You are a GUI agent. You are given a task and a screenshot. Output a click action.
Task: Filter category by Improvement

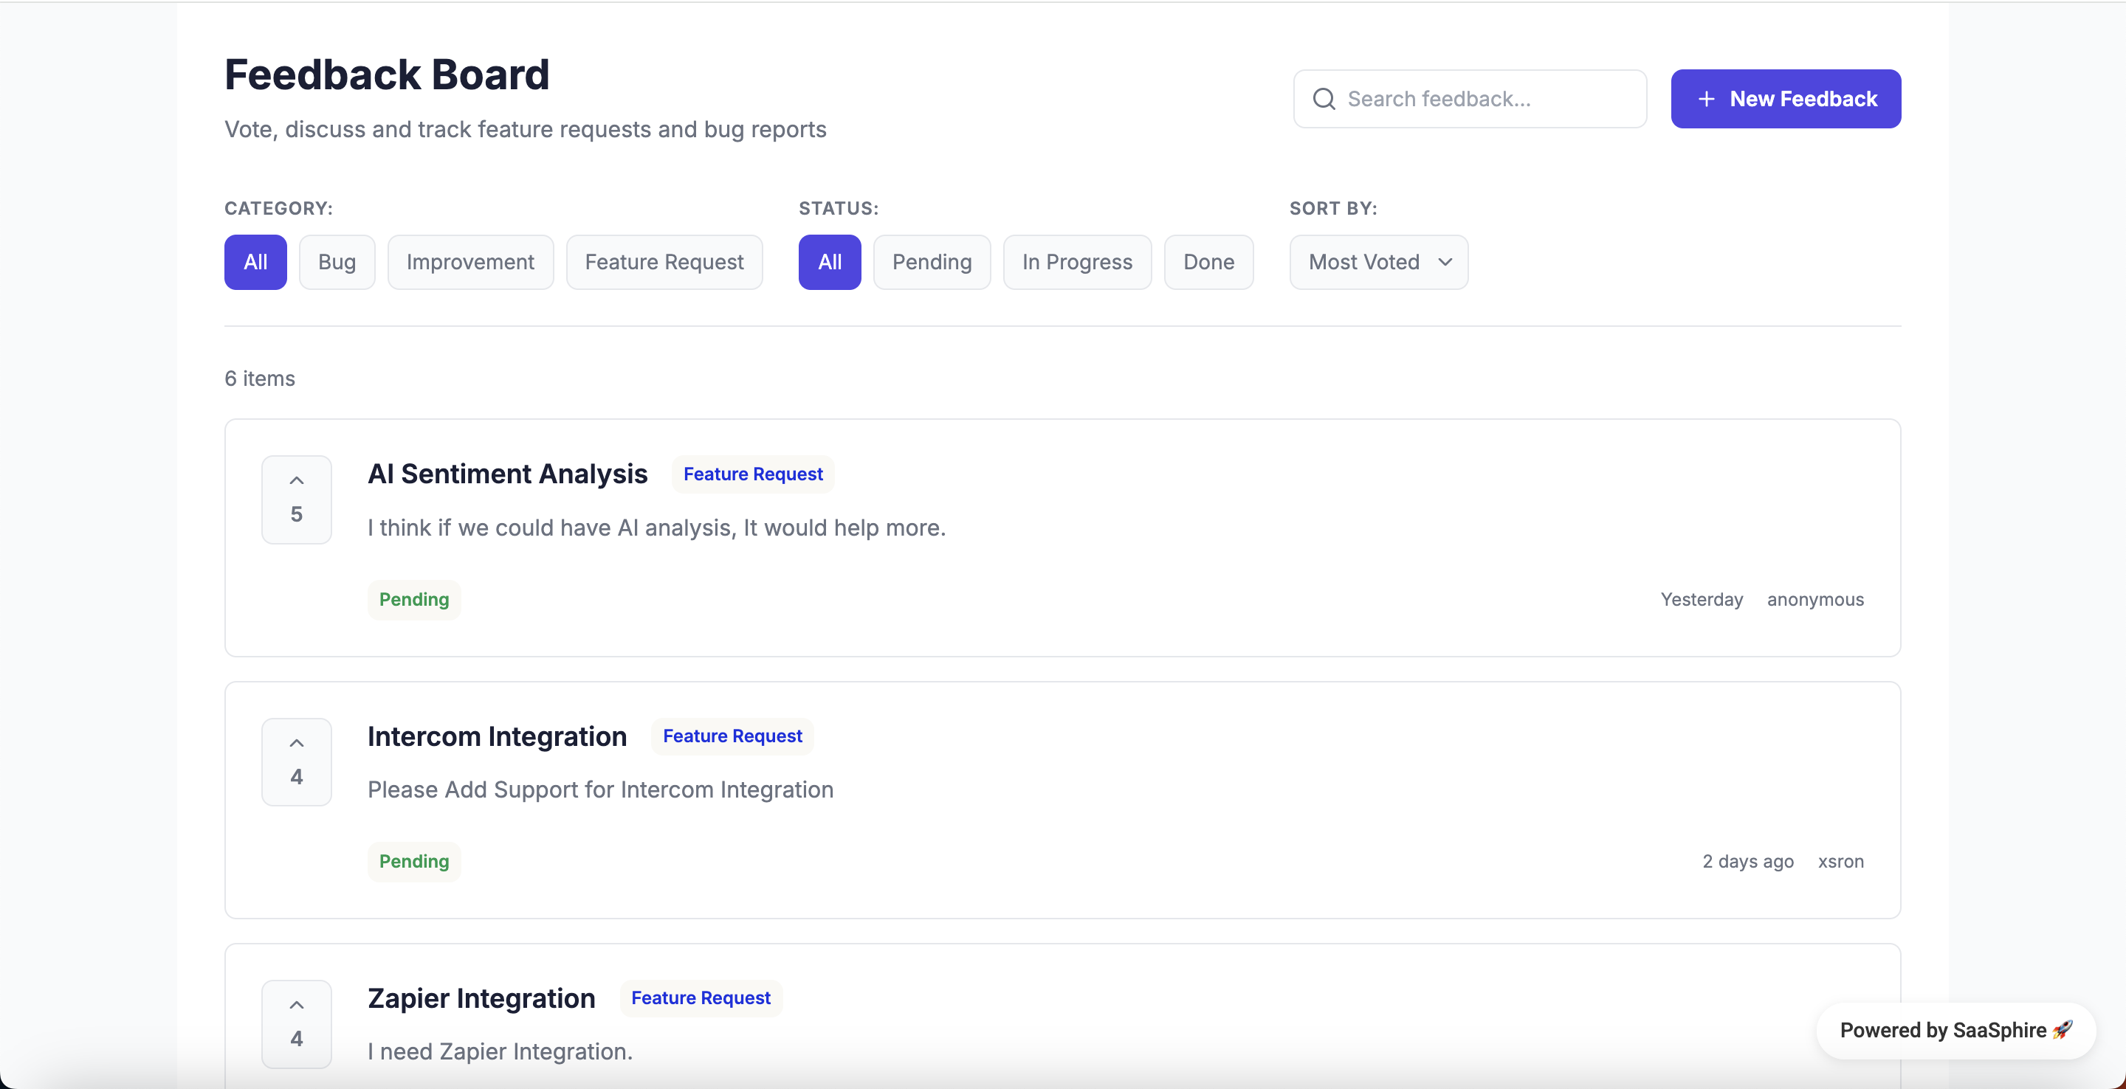pos(469,263)
